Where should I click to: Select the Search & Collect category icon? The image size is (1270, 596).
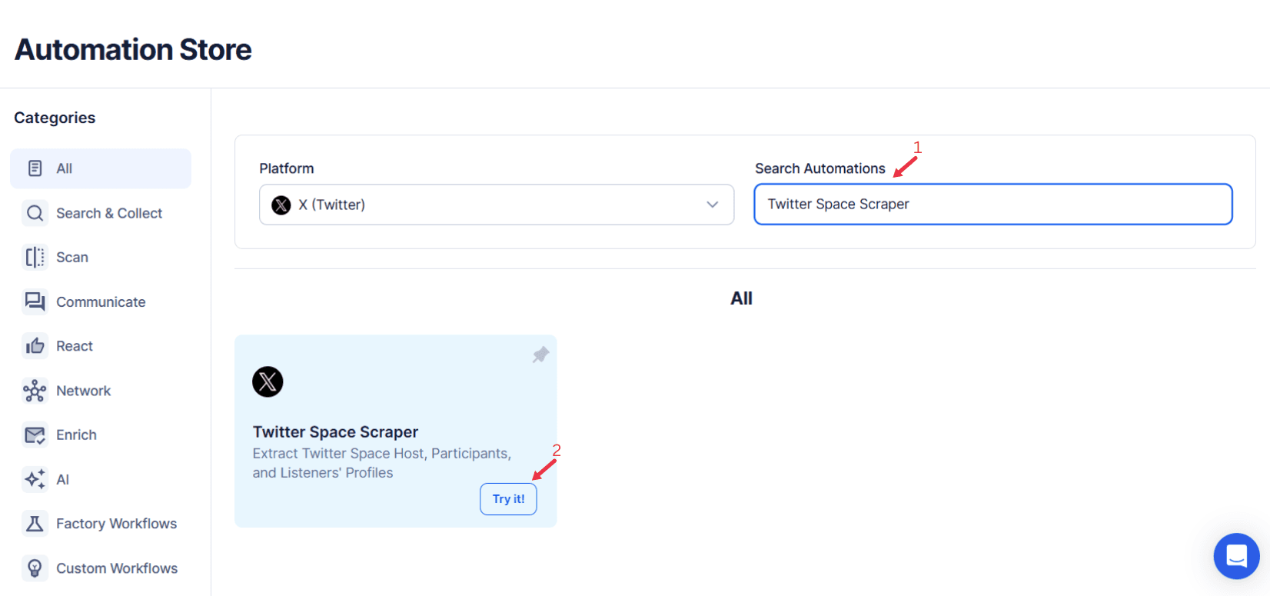[x=35, y=213]
